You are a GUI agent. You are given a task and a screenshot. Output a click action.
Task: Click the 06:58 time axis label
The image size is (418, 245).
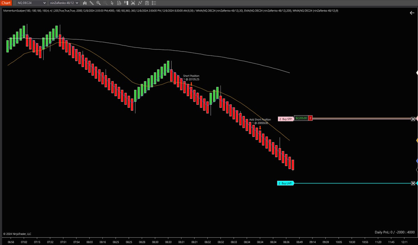click(x=11, y=242)
